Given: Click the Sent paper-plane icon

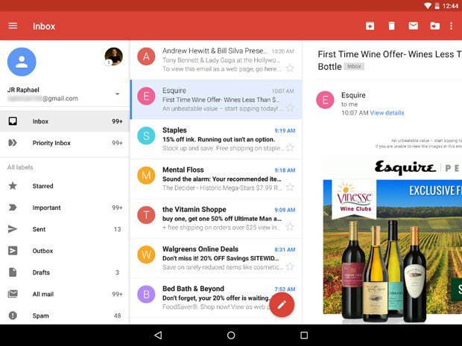Looking at the screenshot, I should [13, 229].
